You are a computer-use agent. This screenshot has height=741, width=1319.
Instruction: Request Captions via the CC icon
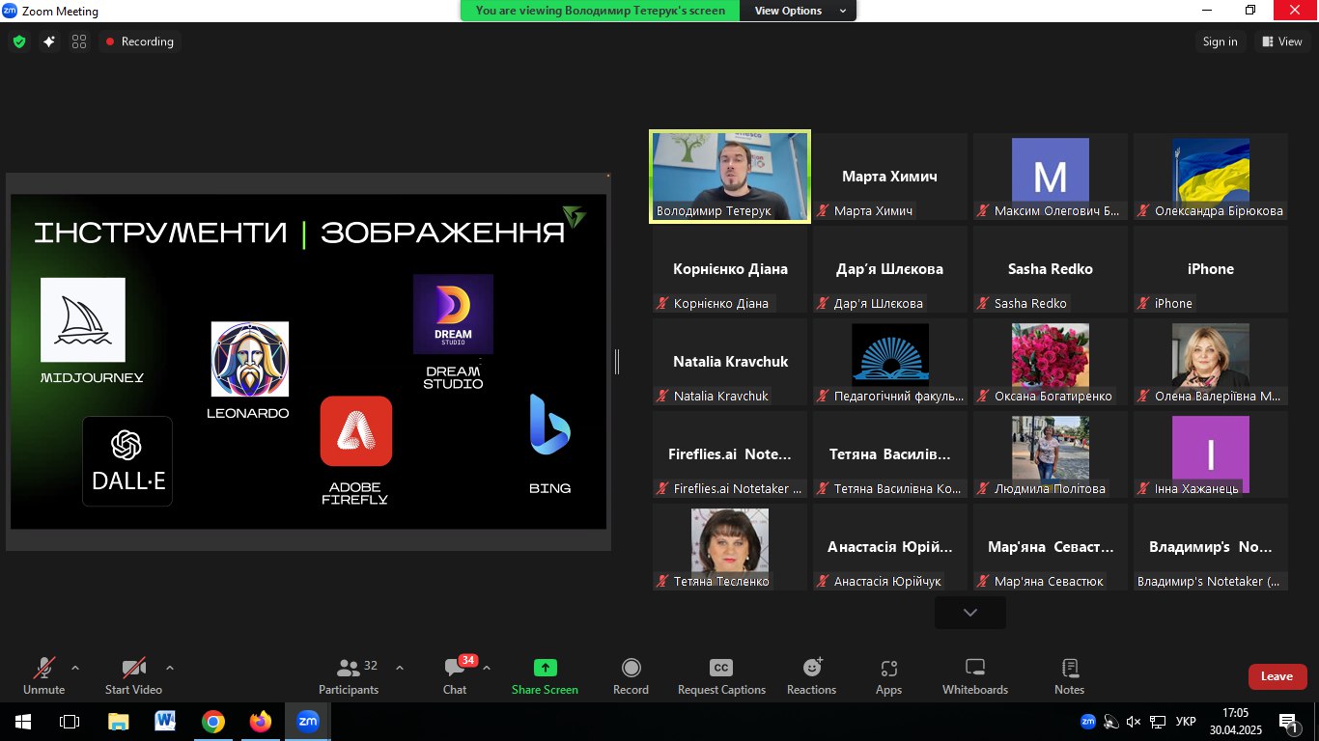721,675
